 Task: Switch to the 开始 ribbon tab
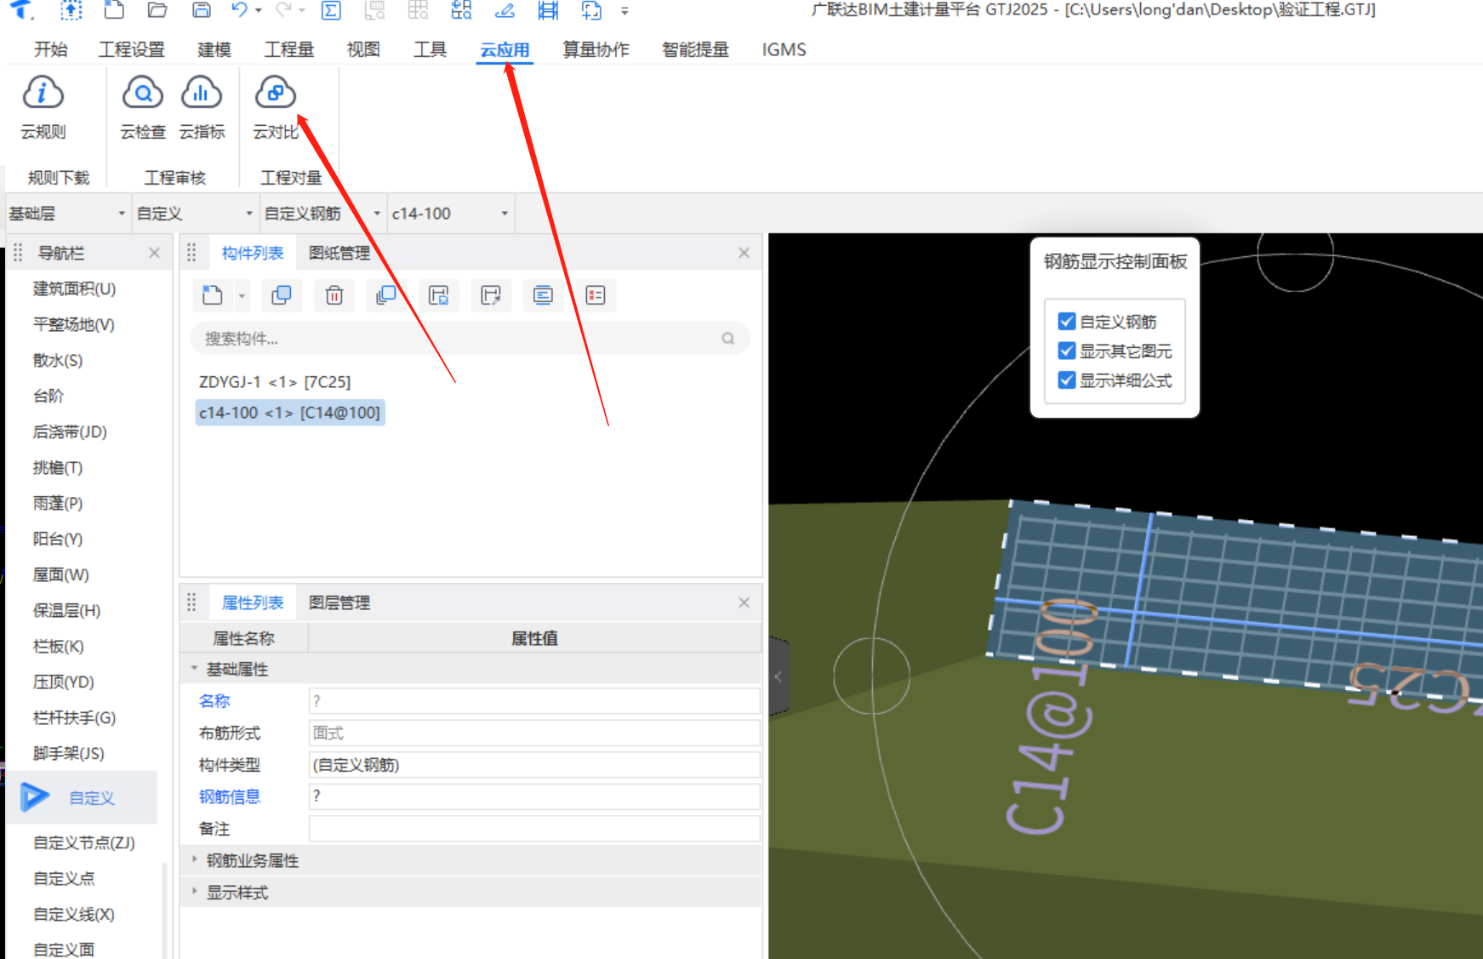click(50, 49)
